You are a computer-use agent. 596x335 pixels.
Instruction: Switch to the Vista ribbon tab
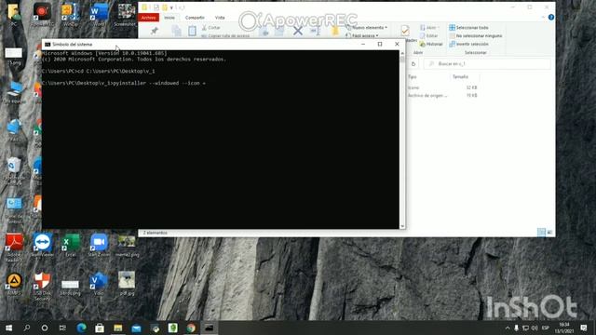220,18
